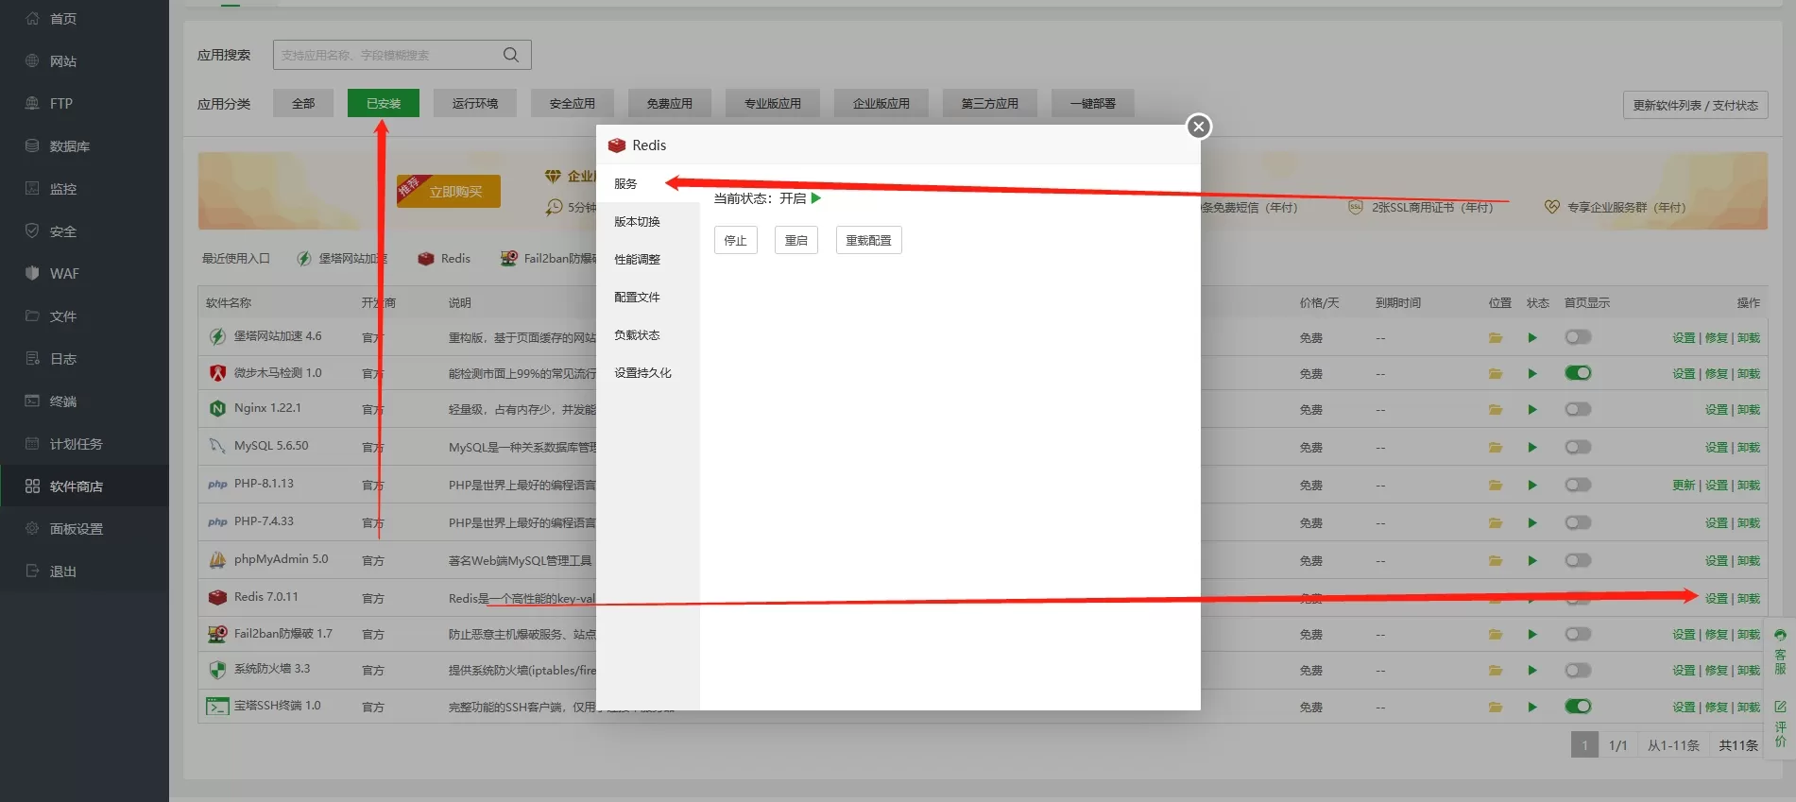Select the 已安装 category filter
The width and height of the screenshot is (1796, 802).
383,104
